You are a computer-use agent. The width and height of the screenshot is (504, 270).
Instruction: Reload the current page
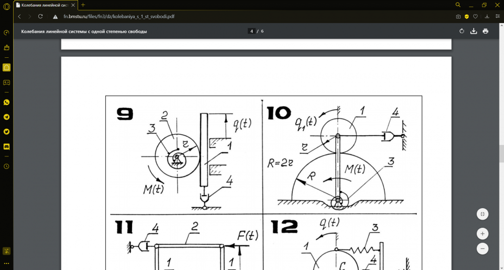tap(40, 17)
